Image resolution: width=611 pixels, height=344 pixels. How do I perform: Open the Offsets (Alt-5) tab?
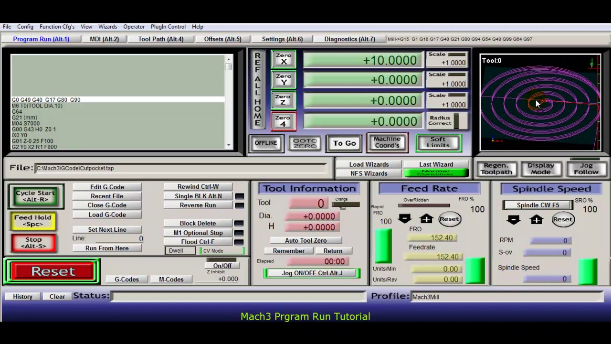tap(223, 39)
